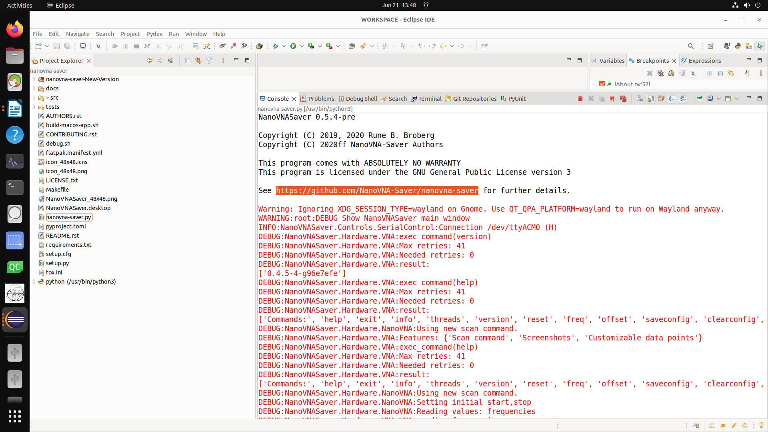Click the Step Over icon in the toolbar
This screenshot has width=768, height=432.
(169, 46)
